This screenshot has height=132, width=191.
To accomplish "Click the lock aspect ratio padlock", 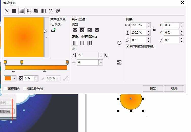I will click(154, 29).
